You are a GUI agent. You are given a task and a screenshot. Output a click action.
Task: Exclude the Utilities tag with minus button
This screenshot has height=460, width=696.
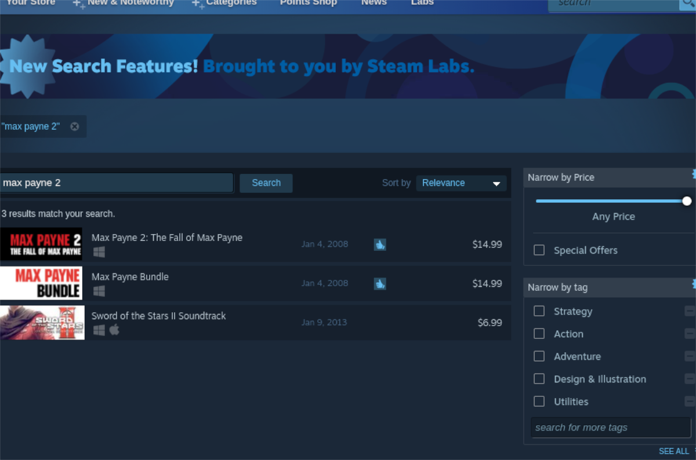coord(690,401)
